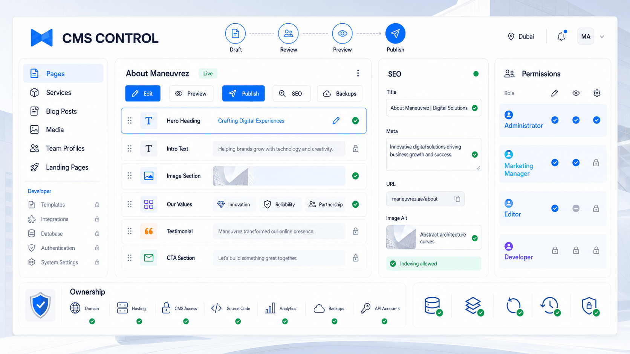Click the SEO Title input field
This screenshot has width=630, height=354.
point(434,108)
